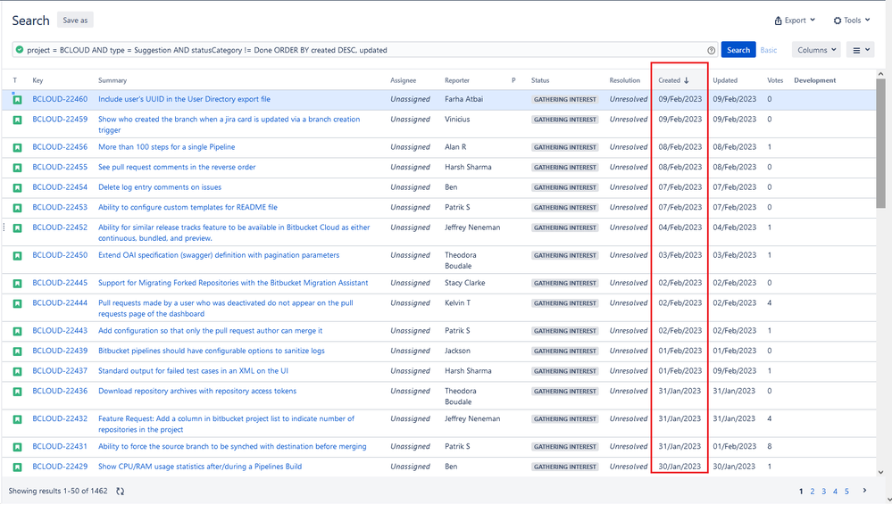Click suggestion type icon for BCLOUD-22429
The width and height of the screenshot is (892, 513).
coord(17,467)
